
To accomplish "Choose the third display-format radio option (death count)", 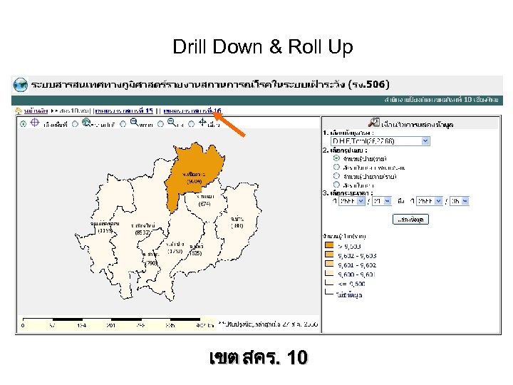I will (336, 176).
